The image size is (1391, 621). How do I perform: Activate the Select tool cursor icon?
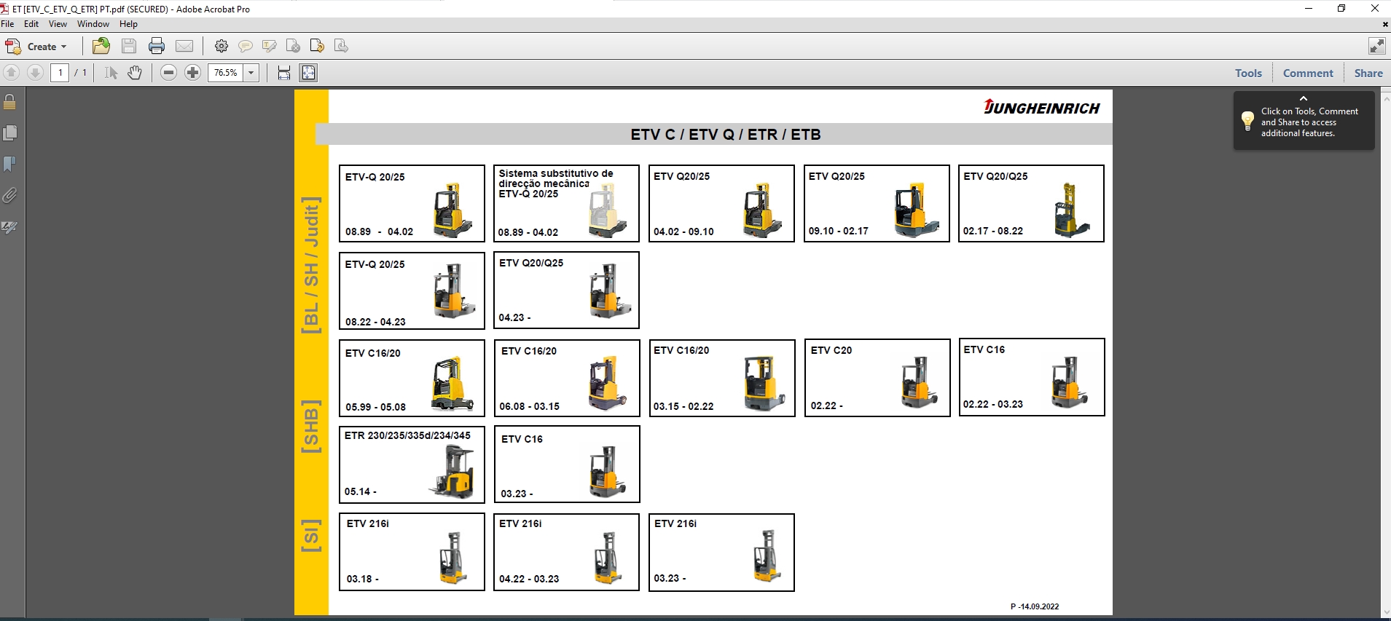111,73
